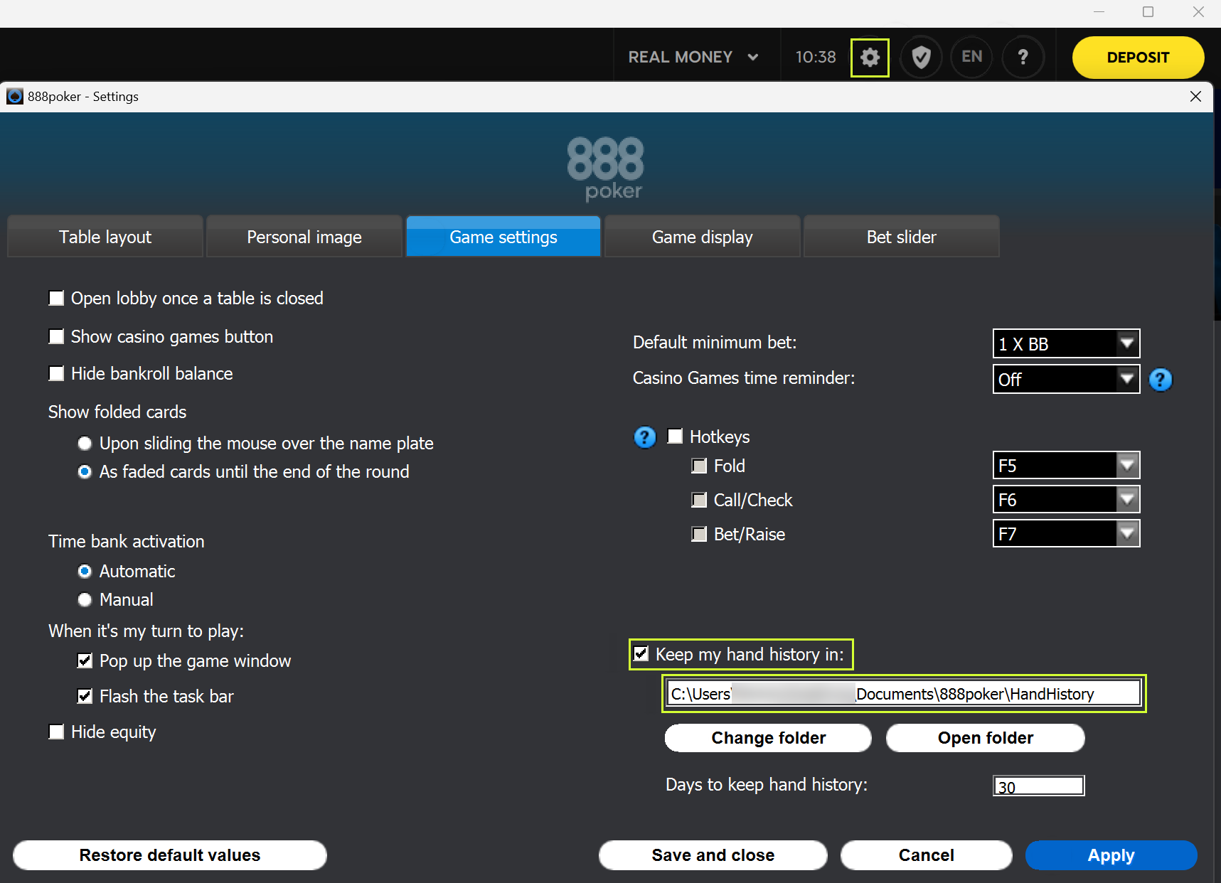Enable the Hotkeys checkbox
The width and height of the screenshot is (1221, 883).
[x=675, y=437]
